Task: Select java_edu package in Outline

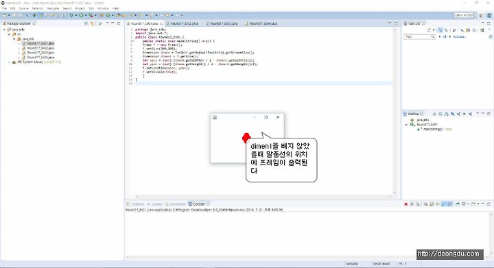Action: [420, 120]
